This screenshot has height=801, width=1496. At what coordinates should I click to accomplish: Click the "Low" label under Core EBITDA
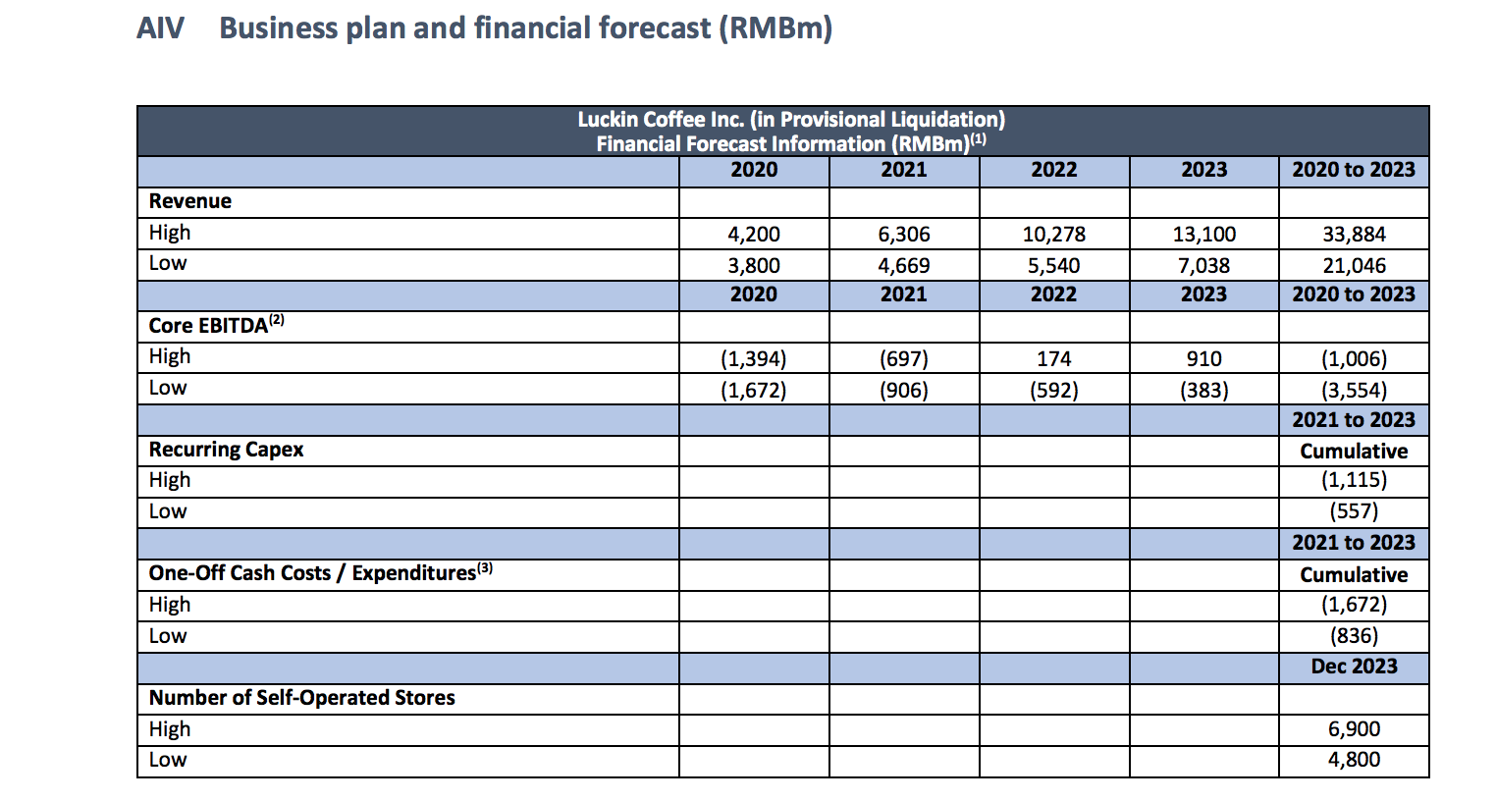tap(168, 388)
